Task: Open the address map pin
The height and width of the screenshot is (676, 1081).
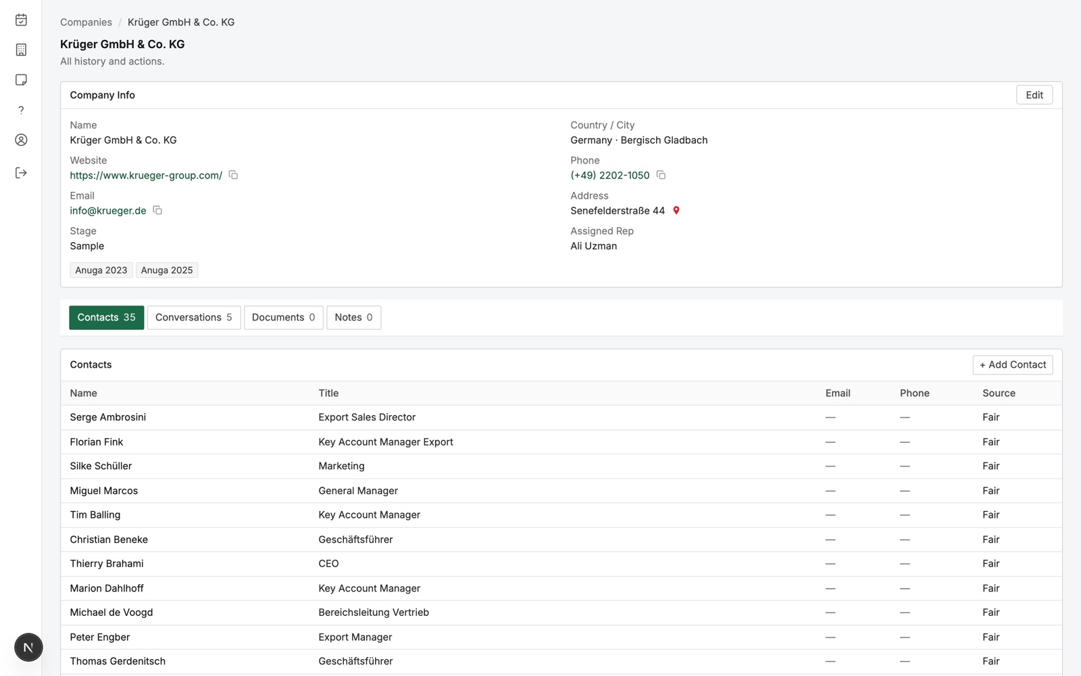Action: [676, 210]
